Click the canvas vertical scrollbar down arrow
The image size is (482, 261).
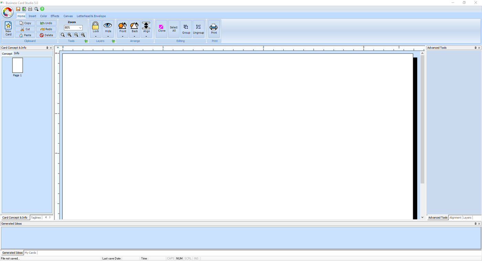coord(422,217)
